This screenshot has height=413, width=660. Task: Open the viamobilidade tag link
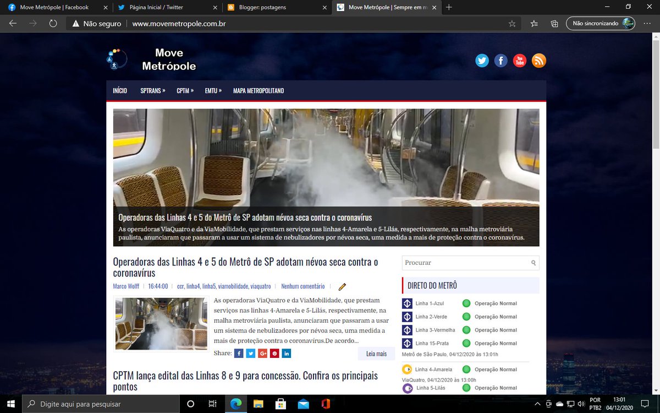233,286
